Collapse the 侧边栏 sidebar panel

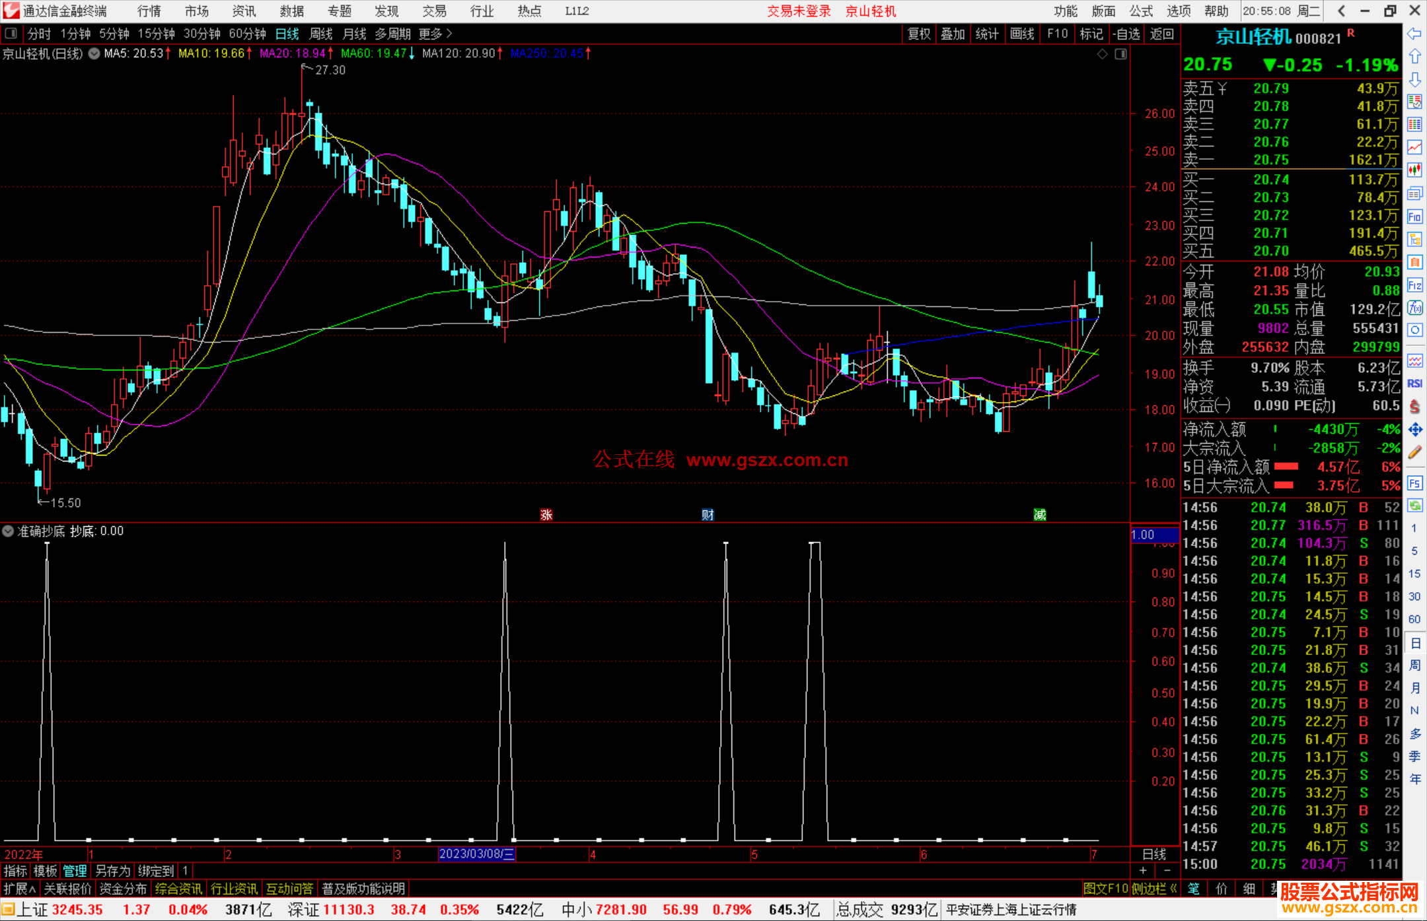1154,889
